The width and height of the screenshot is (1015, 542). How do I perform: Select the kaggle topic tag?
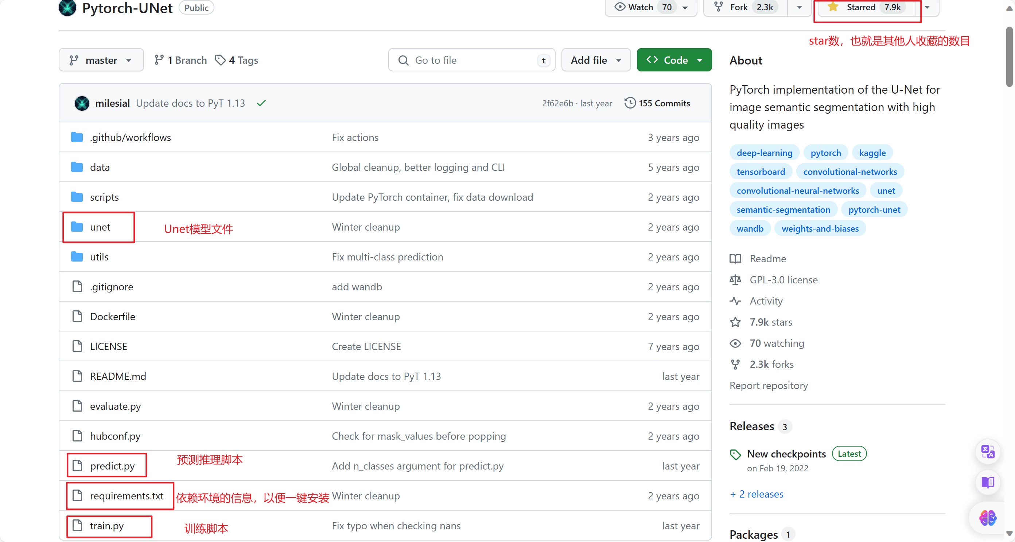click(872, 153)
